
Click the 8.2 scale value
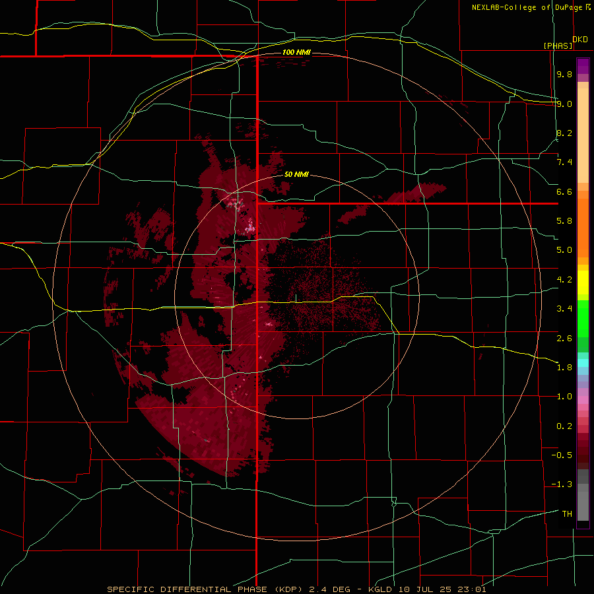(564, 133)
